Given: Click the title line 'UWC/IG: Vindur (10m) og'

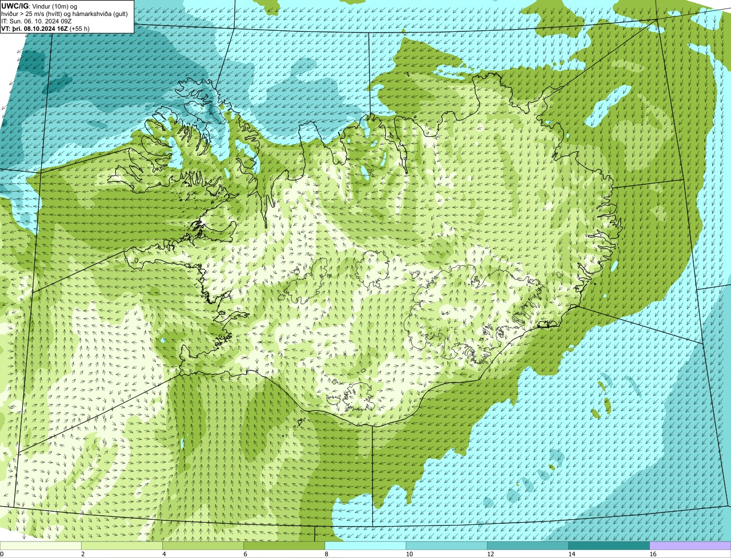Looking at the screenshot, I should coord(39,6).
